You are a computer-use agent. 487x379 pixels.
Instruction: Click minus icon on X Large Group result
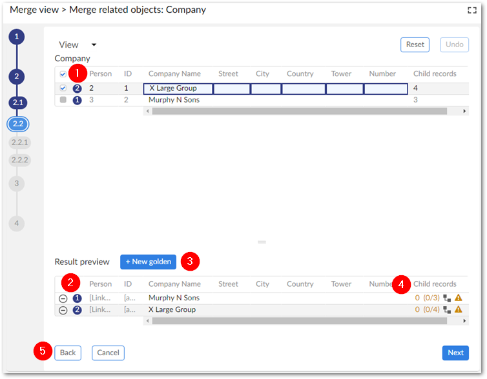[x=63, y=310]
